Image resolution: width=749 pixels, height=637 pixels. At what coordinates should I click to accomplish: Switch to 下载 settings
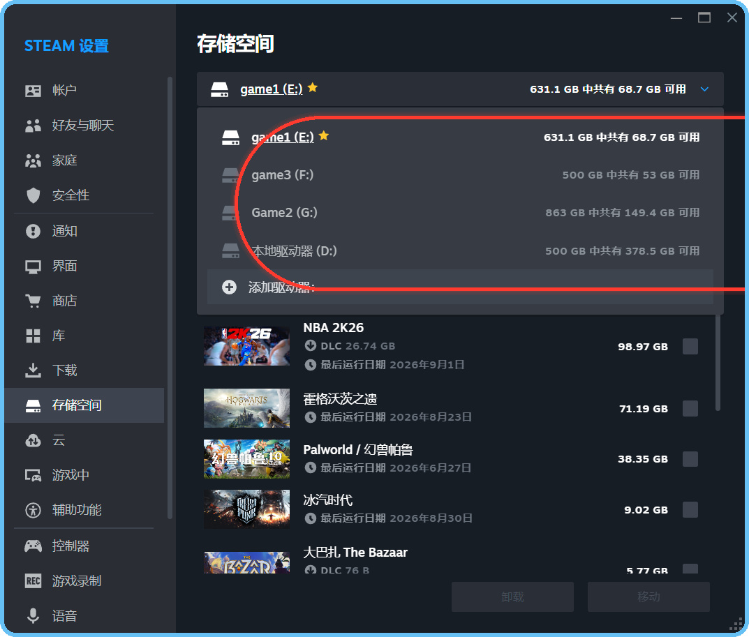coord(84,370)
